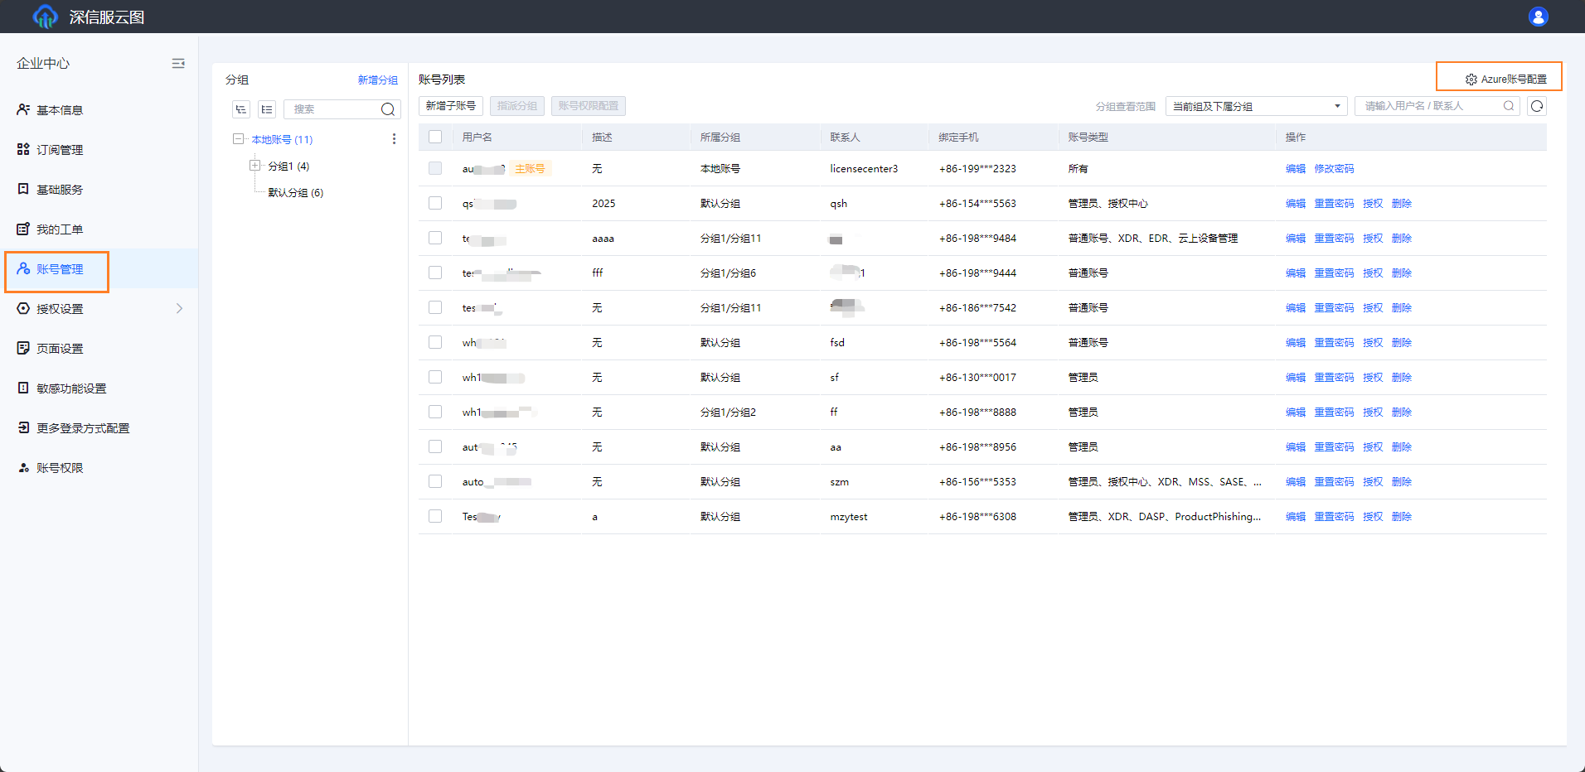Open the 当前组及下属分组 dropdown
The height and width of the screenshot is (772, 1585).
click(1255, 106)
